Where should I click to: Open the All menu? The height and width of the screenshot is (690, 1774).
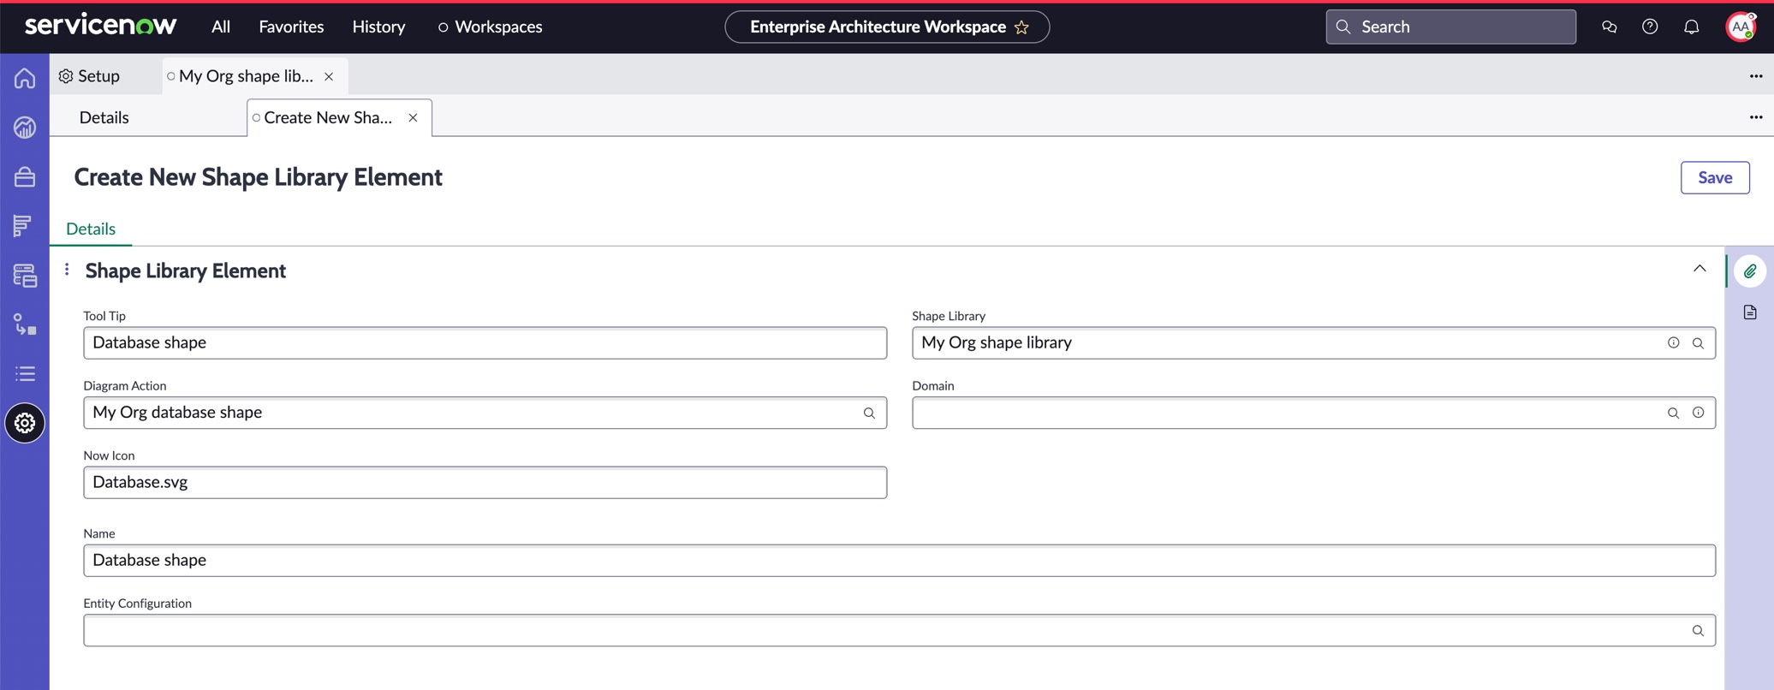[221, 27]
